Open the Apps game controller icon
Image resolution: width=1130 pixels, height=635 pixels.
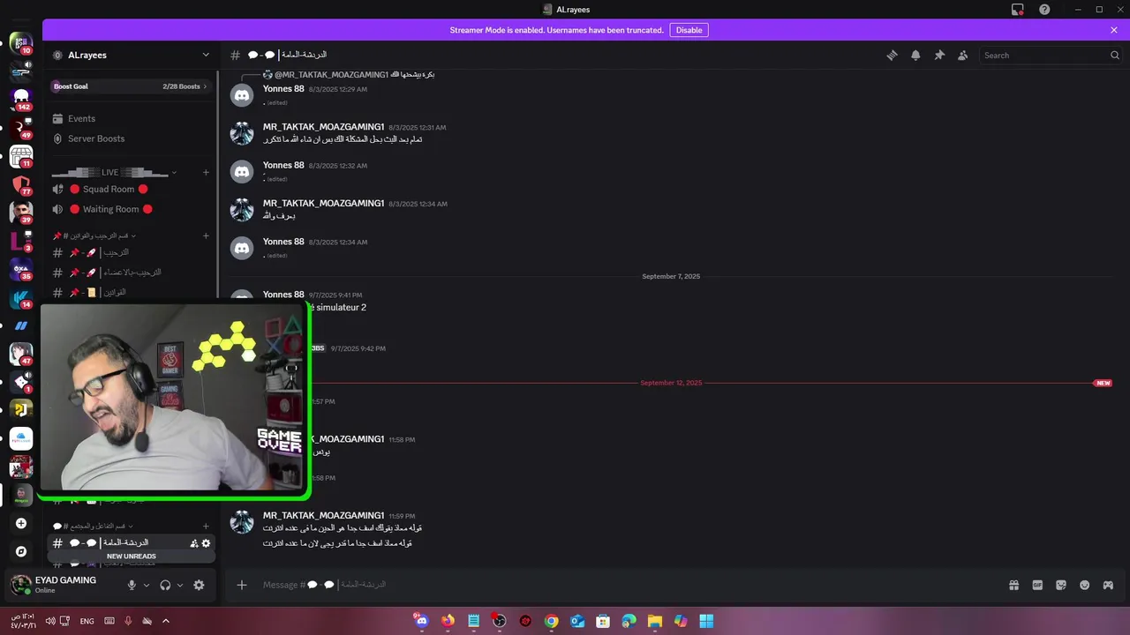pyautogui.click(x=1108, y=585)
